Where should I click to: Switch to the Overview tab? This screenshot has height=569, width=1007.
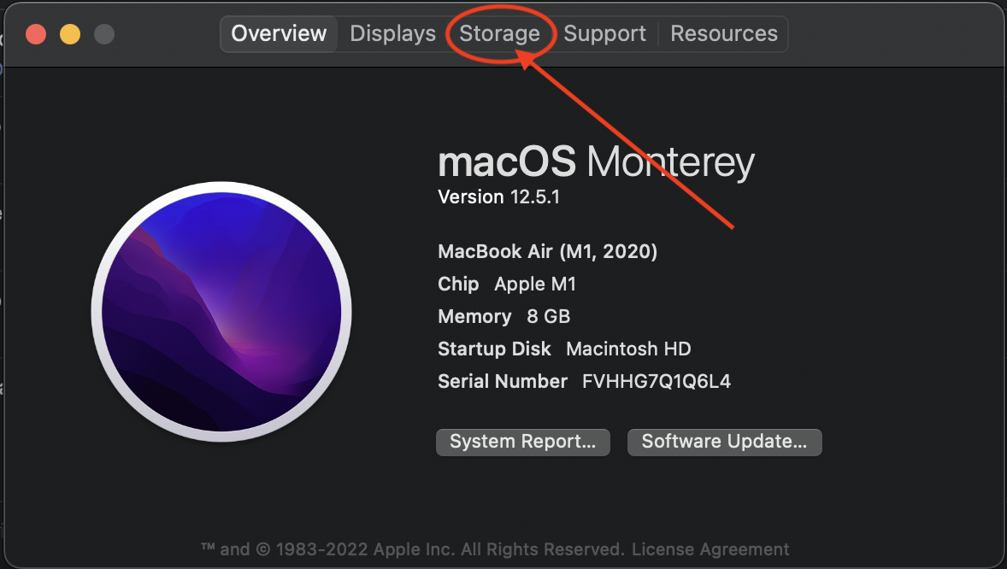click(279, 33)
